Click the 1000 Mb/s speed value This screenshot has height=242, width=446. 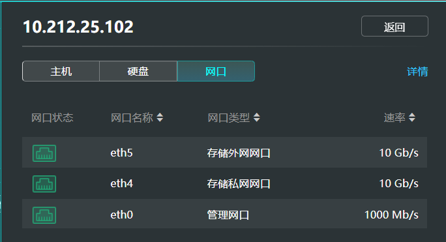(391, 215)
